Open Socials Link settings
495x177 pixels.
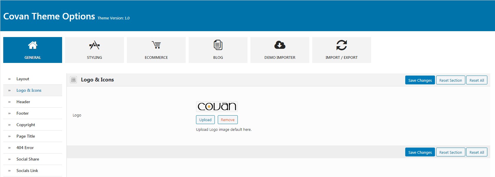(x=33, y=171)
